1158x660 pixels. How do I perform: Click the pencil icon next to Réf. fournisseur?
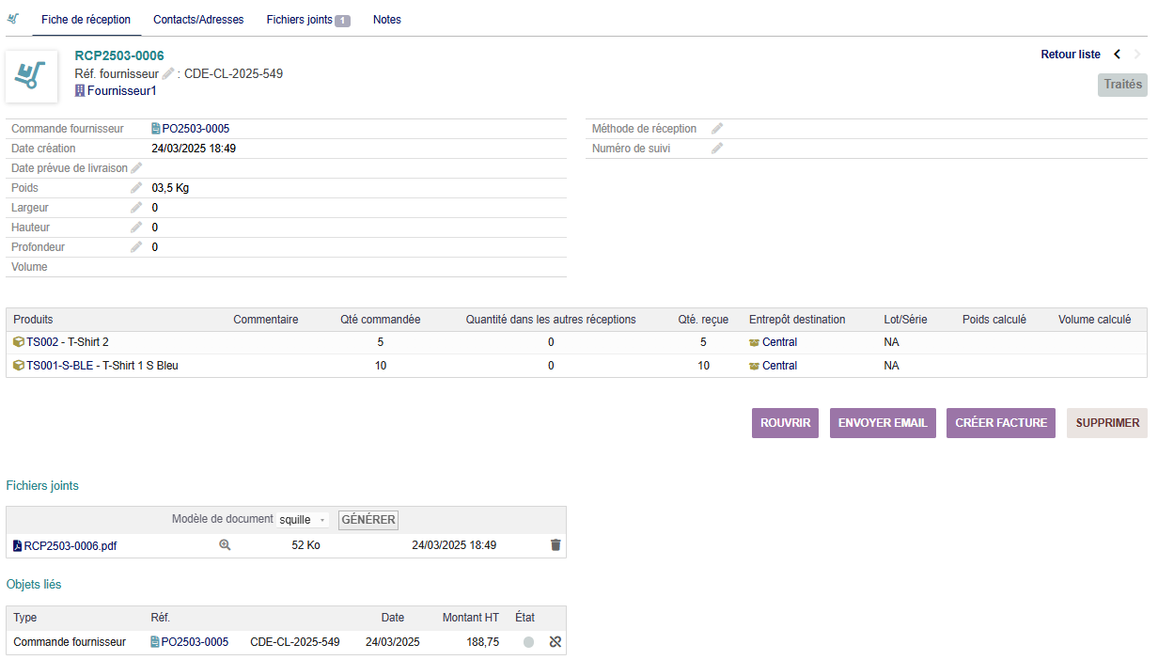(x=168, y=74)
